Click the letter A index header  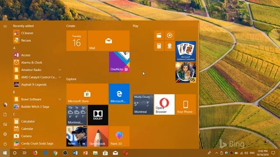pyautogui.click(x=14, y=48)
